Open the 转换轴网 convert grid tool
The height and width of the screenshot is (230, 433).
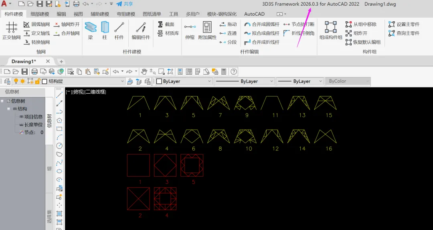(37, 42)
